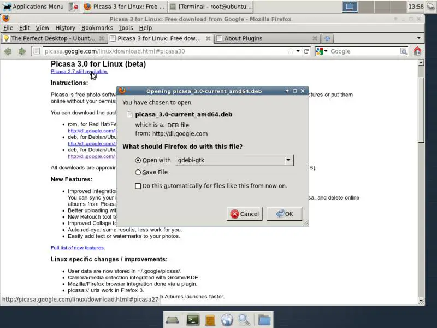Close the Opening picasa dialog window
The image size is (437, 328).
point(303,91)
